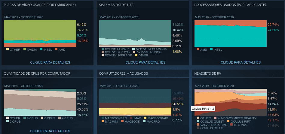Click the yellow 1.06% value in DX panel
This screenshot has width=285, height=134.
point(177,52)
